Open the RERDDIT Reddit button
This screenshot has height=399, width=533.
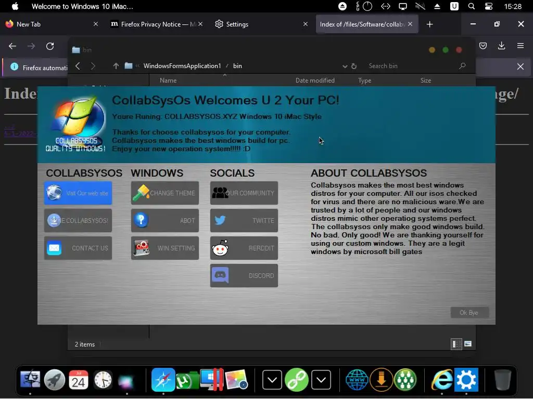pos(244,248)
